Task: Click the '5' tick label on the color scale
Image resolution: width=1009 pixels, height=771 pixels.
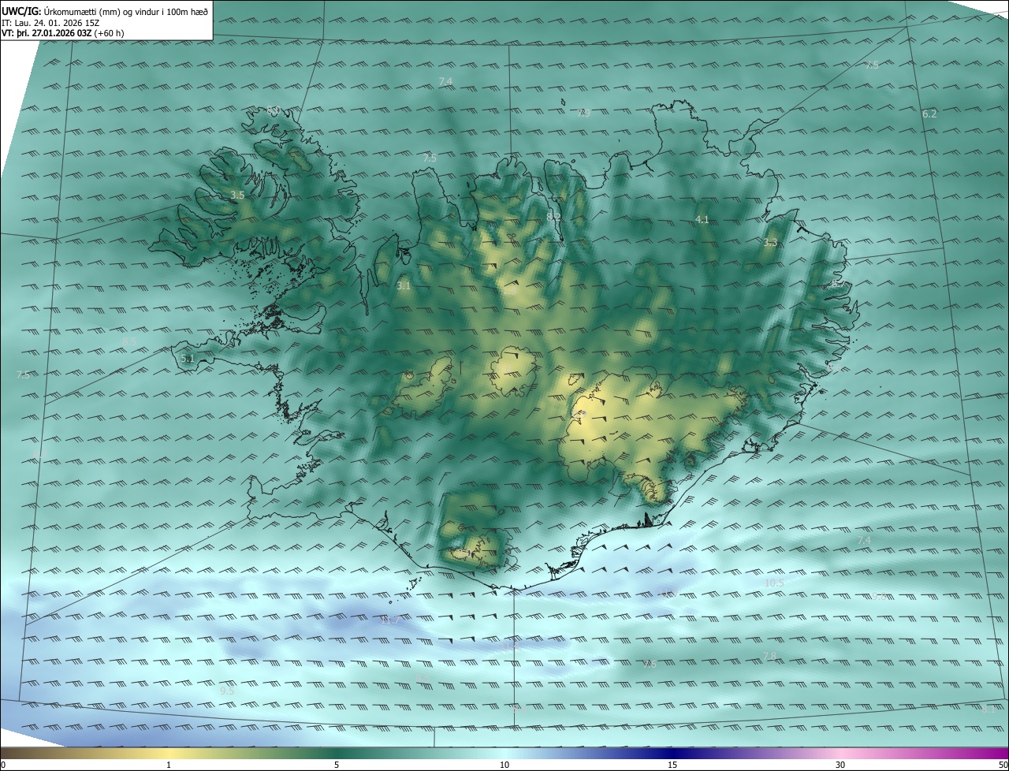Action: [x=337, y=765]
